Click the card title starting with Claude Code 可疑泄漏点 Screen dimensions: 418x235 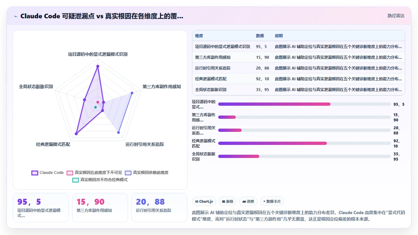(x=102, y=16)
